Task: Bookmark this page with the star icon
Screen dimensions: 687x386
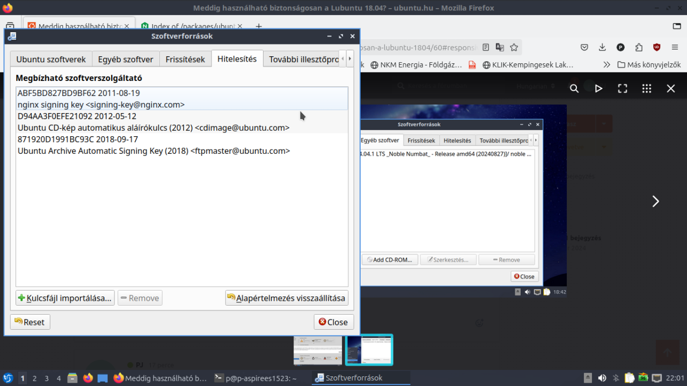Action: [514, 47]
